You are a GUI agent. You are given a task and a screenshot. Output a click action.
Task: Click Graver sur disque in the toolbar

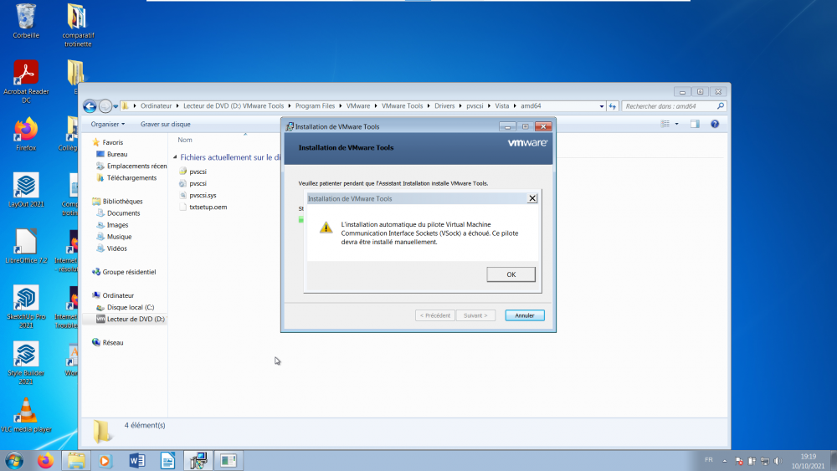pyautogui.click(x=166, y=125)
